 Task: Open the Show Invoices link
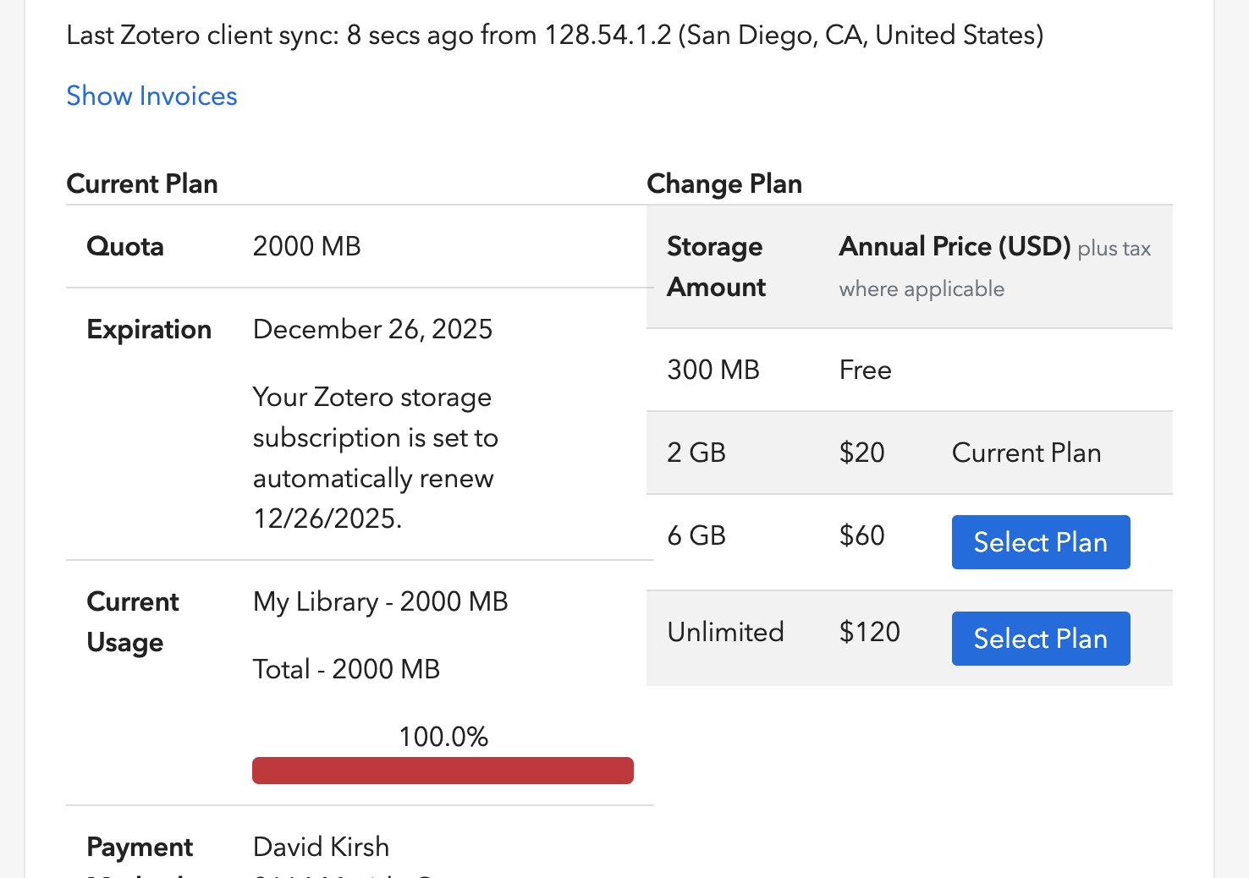click(151, 96)
